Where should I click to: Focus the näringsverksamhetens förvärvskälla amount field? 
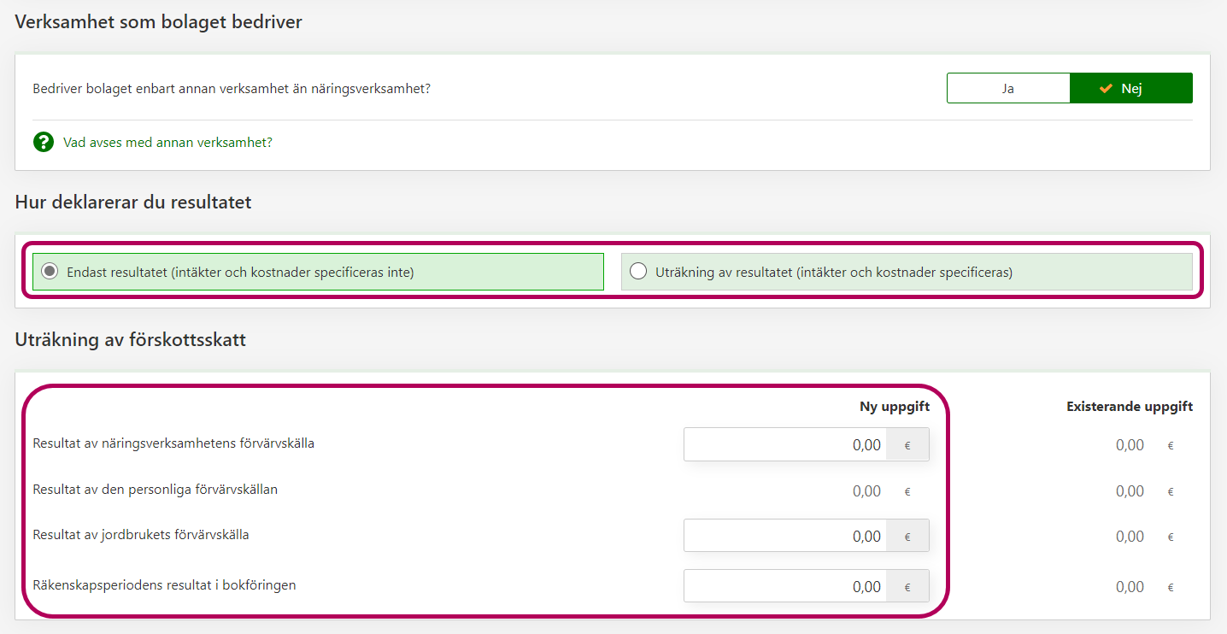click(784, 444)
